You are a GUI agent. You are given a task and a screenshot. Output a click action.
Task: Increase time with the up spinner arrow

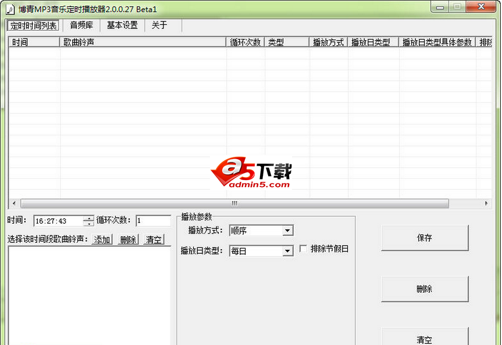point(88,218)
